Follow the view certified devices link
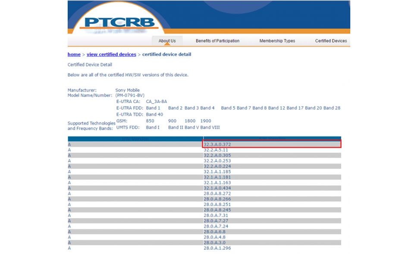The image size is (414, 254). tap(111, 54)
